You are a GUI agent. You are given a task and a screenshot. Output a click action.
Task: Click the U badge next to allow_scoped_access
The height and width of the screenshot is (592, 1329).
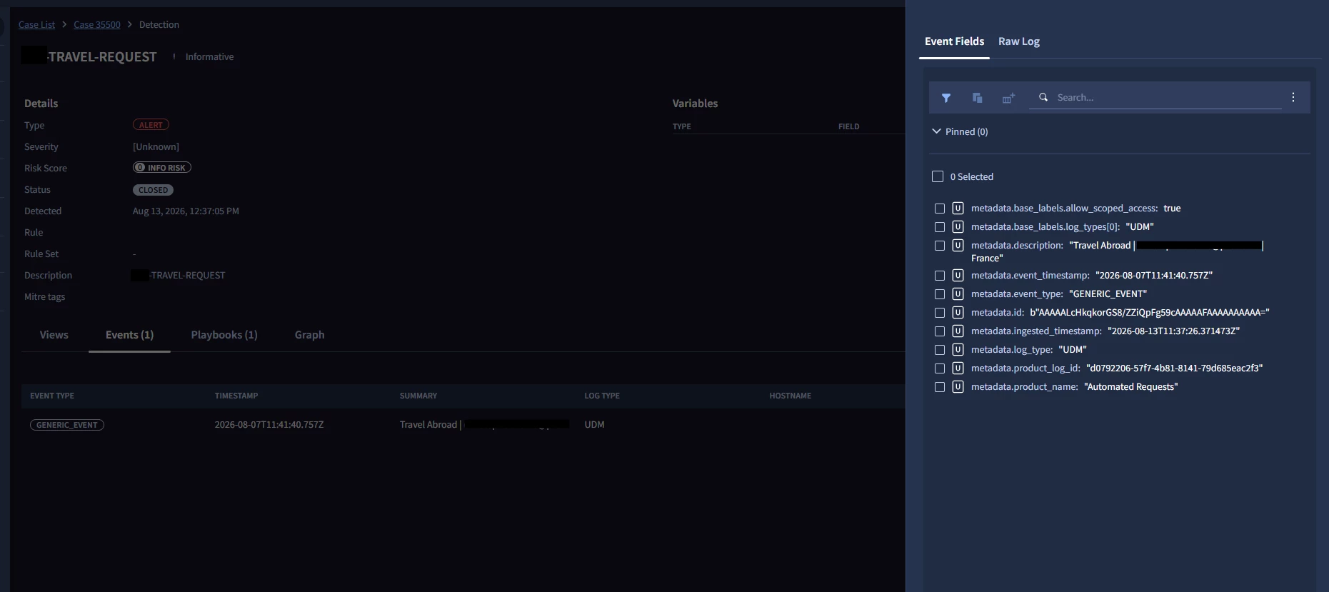click(958, 208)
